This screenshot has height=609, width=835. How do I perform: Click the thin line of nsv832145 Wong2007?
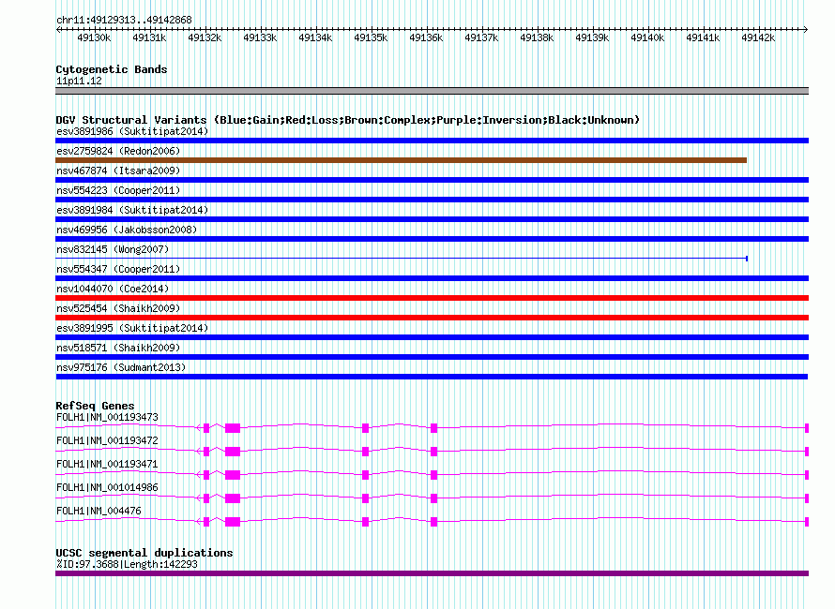pyautogui.click(x=402, y=259)
